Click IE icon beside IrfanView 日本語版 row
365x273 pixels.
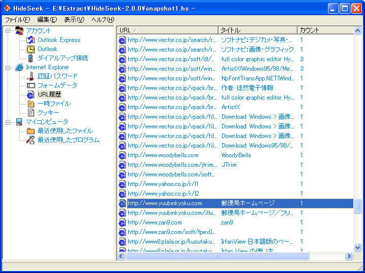tap(123, 242)
